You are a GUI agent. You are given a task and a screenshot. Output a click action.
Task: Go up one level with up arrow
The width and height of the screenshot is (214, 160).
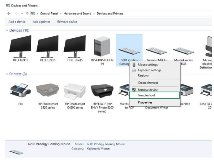point(27,14)
